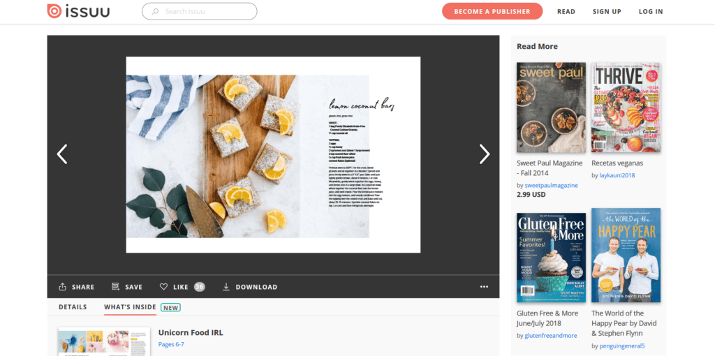Click the SHARE label
The width and height of the screenshot is (715, 356).
(x=83, y=287)
